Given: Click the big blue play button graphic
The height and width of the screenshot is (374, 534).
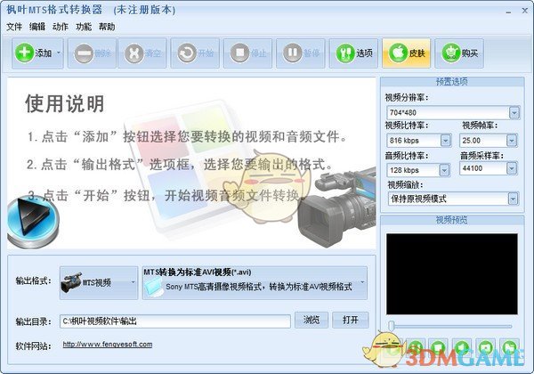Looking at the screenshot, I should pyautogui.click(x=33, y=221).
